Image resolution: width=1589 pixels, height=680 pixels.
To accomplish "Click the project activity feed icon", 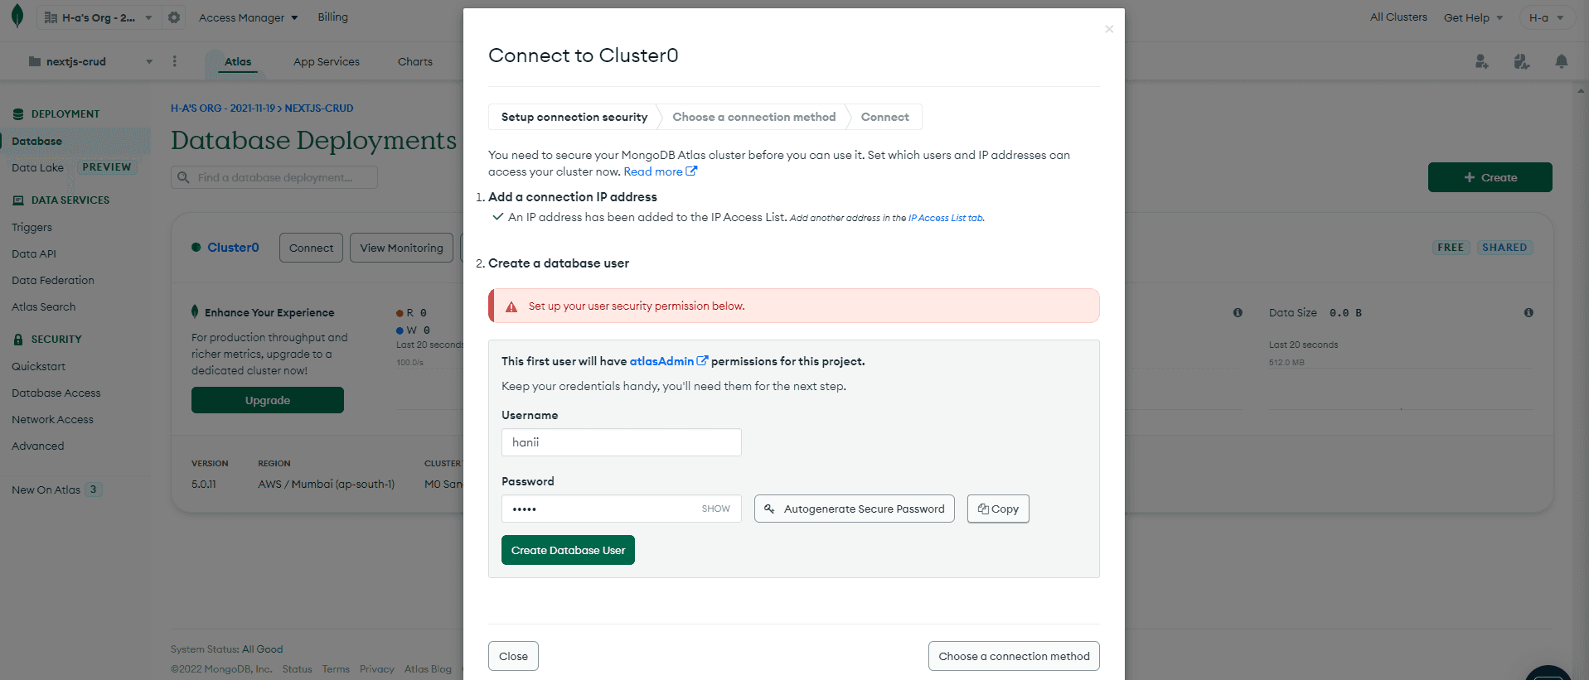I will click(1522, 61).
